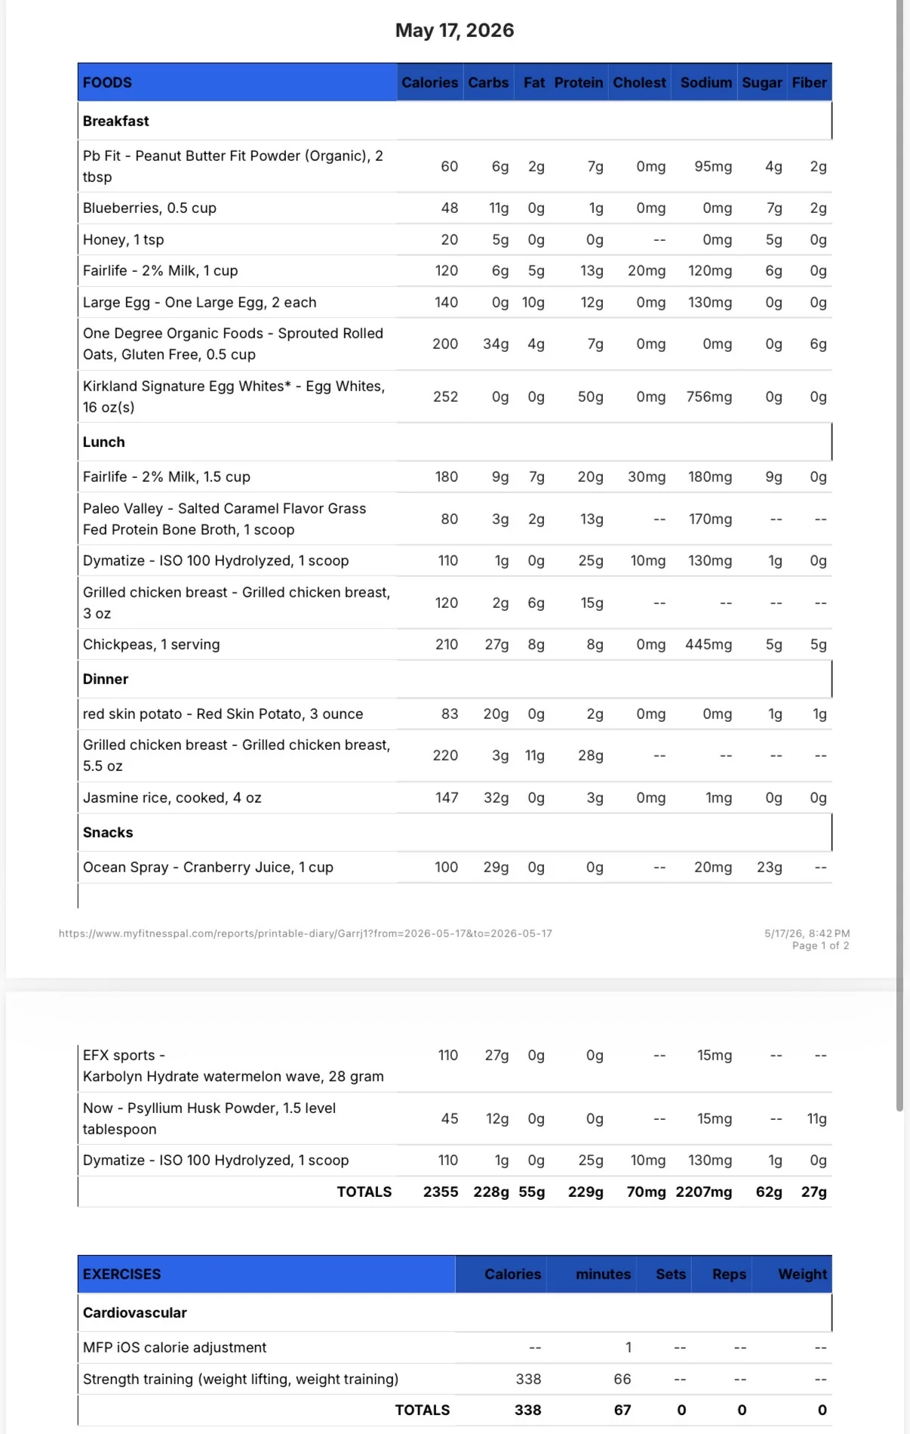
Task: Click the Strength training exercise row
Action: point(455,1379)
